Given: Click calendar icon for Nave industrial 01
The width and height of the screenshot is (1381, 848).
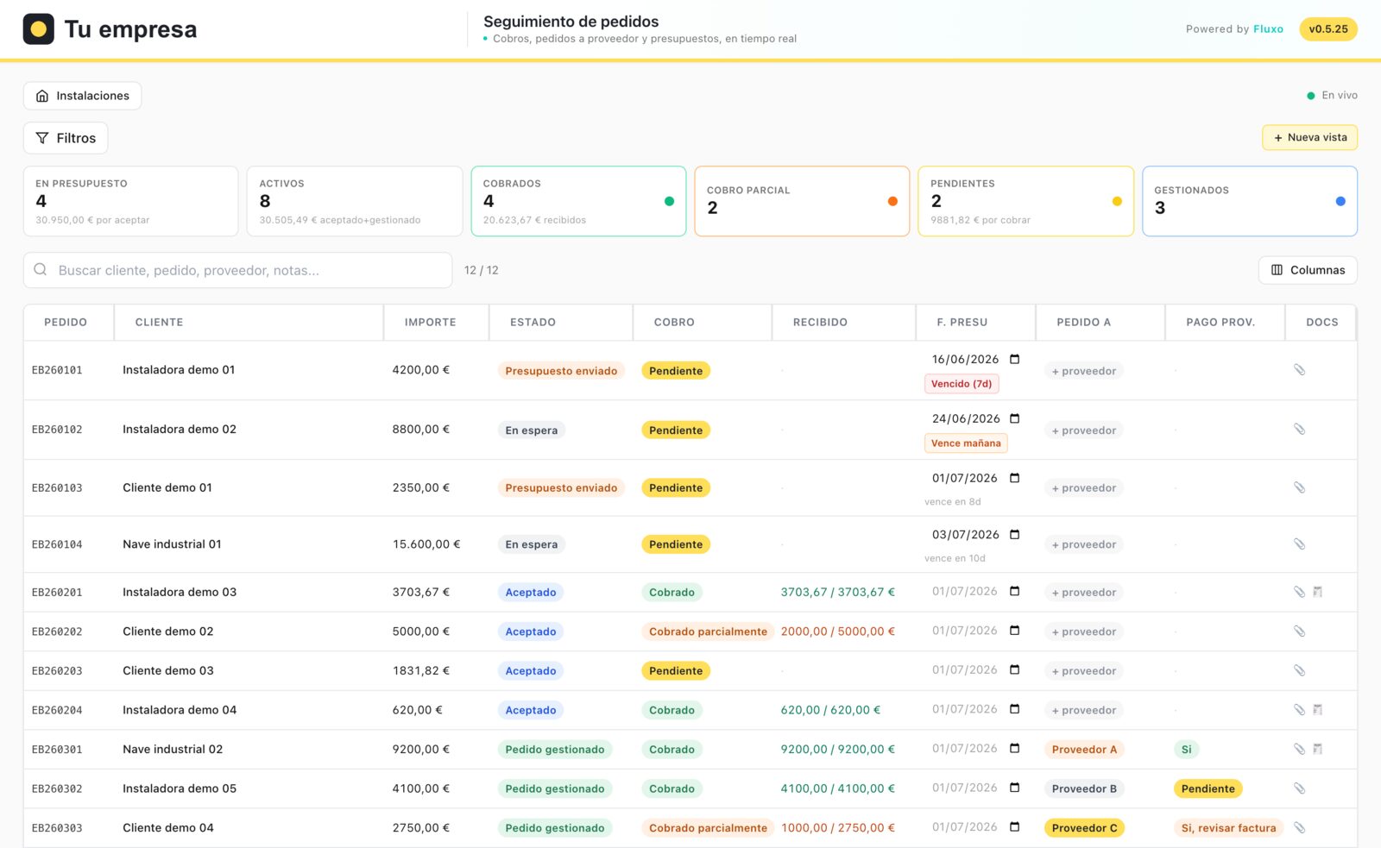Looking at the screenshot, I should pyautogui.click(x=1015, y=535).
